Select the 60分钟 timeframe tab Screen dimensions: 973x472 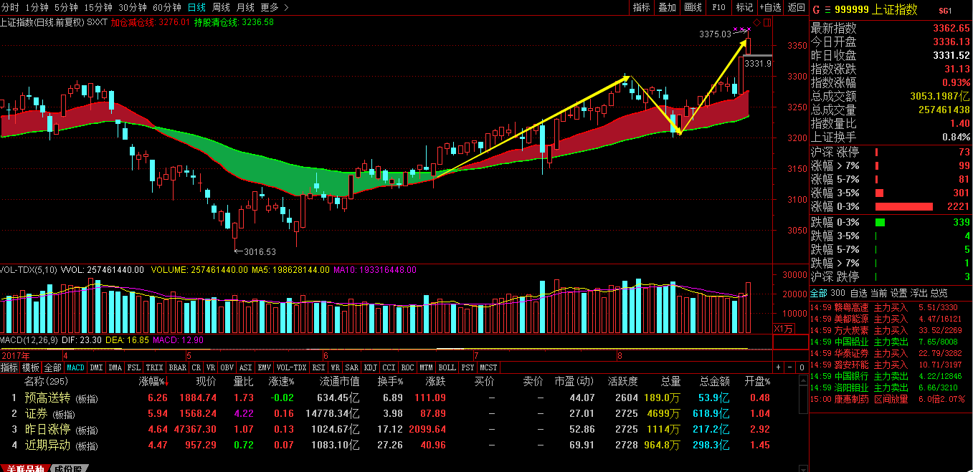click(167, 7)
